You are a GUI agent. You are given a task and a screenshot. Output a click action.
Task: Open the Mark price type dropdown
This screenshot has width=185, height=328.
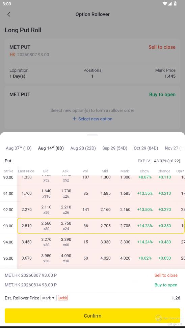click(49, 298)
